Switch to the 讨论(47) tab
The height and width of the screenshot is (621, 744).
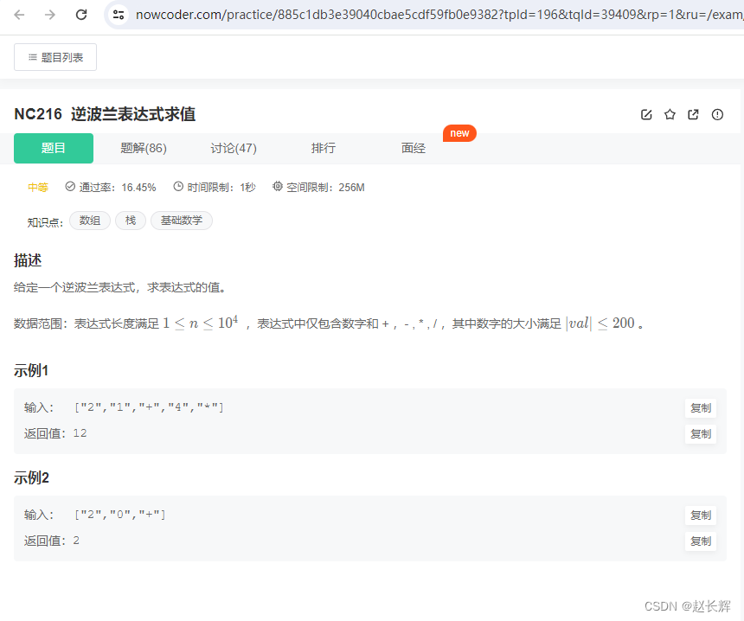[234, 148]
